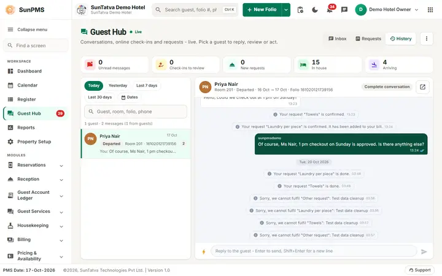This screenshot has height=276, width=442.
Task: Create a New Folio
Action: (262, 10)
